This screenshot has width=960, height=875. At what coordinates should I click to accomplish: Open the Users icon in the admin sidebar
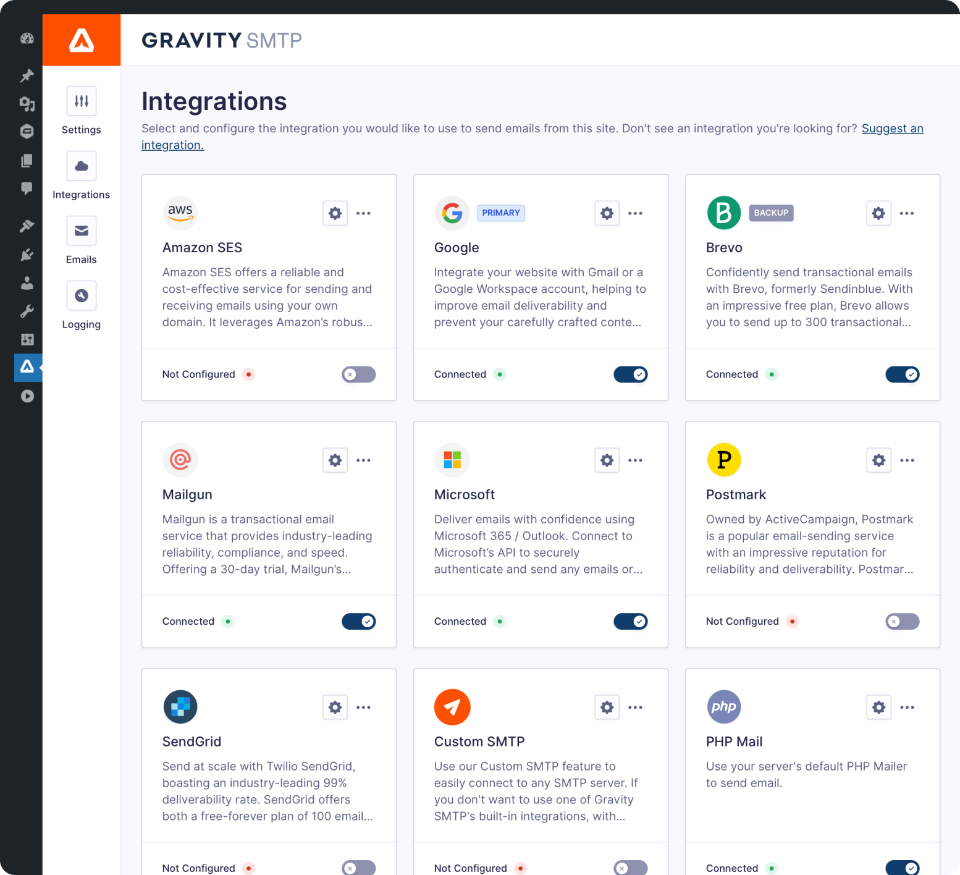click(x=27, y=282)
